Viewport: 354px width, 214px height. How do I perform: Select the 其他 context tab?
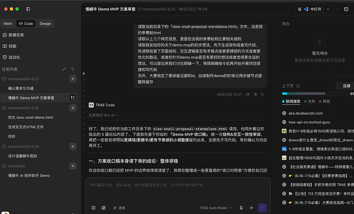click(x=324, y=102)
